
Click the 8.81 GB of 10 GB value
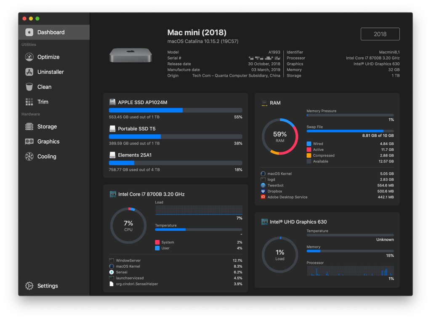pyautogui.click(x=378, y=136)
